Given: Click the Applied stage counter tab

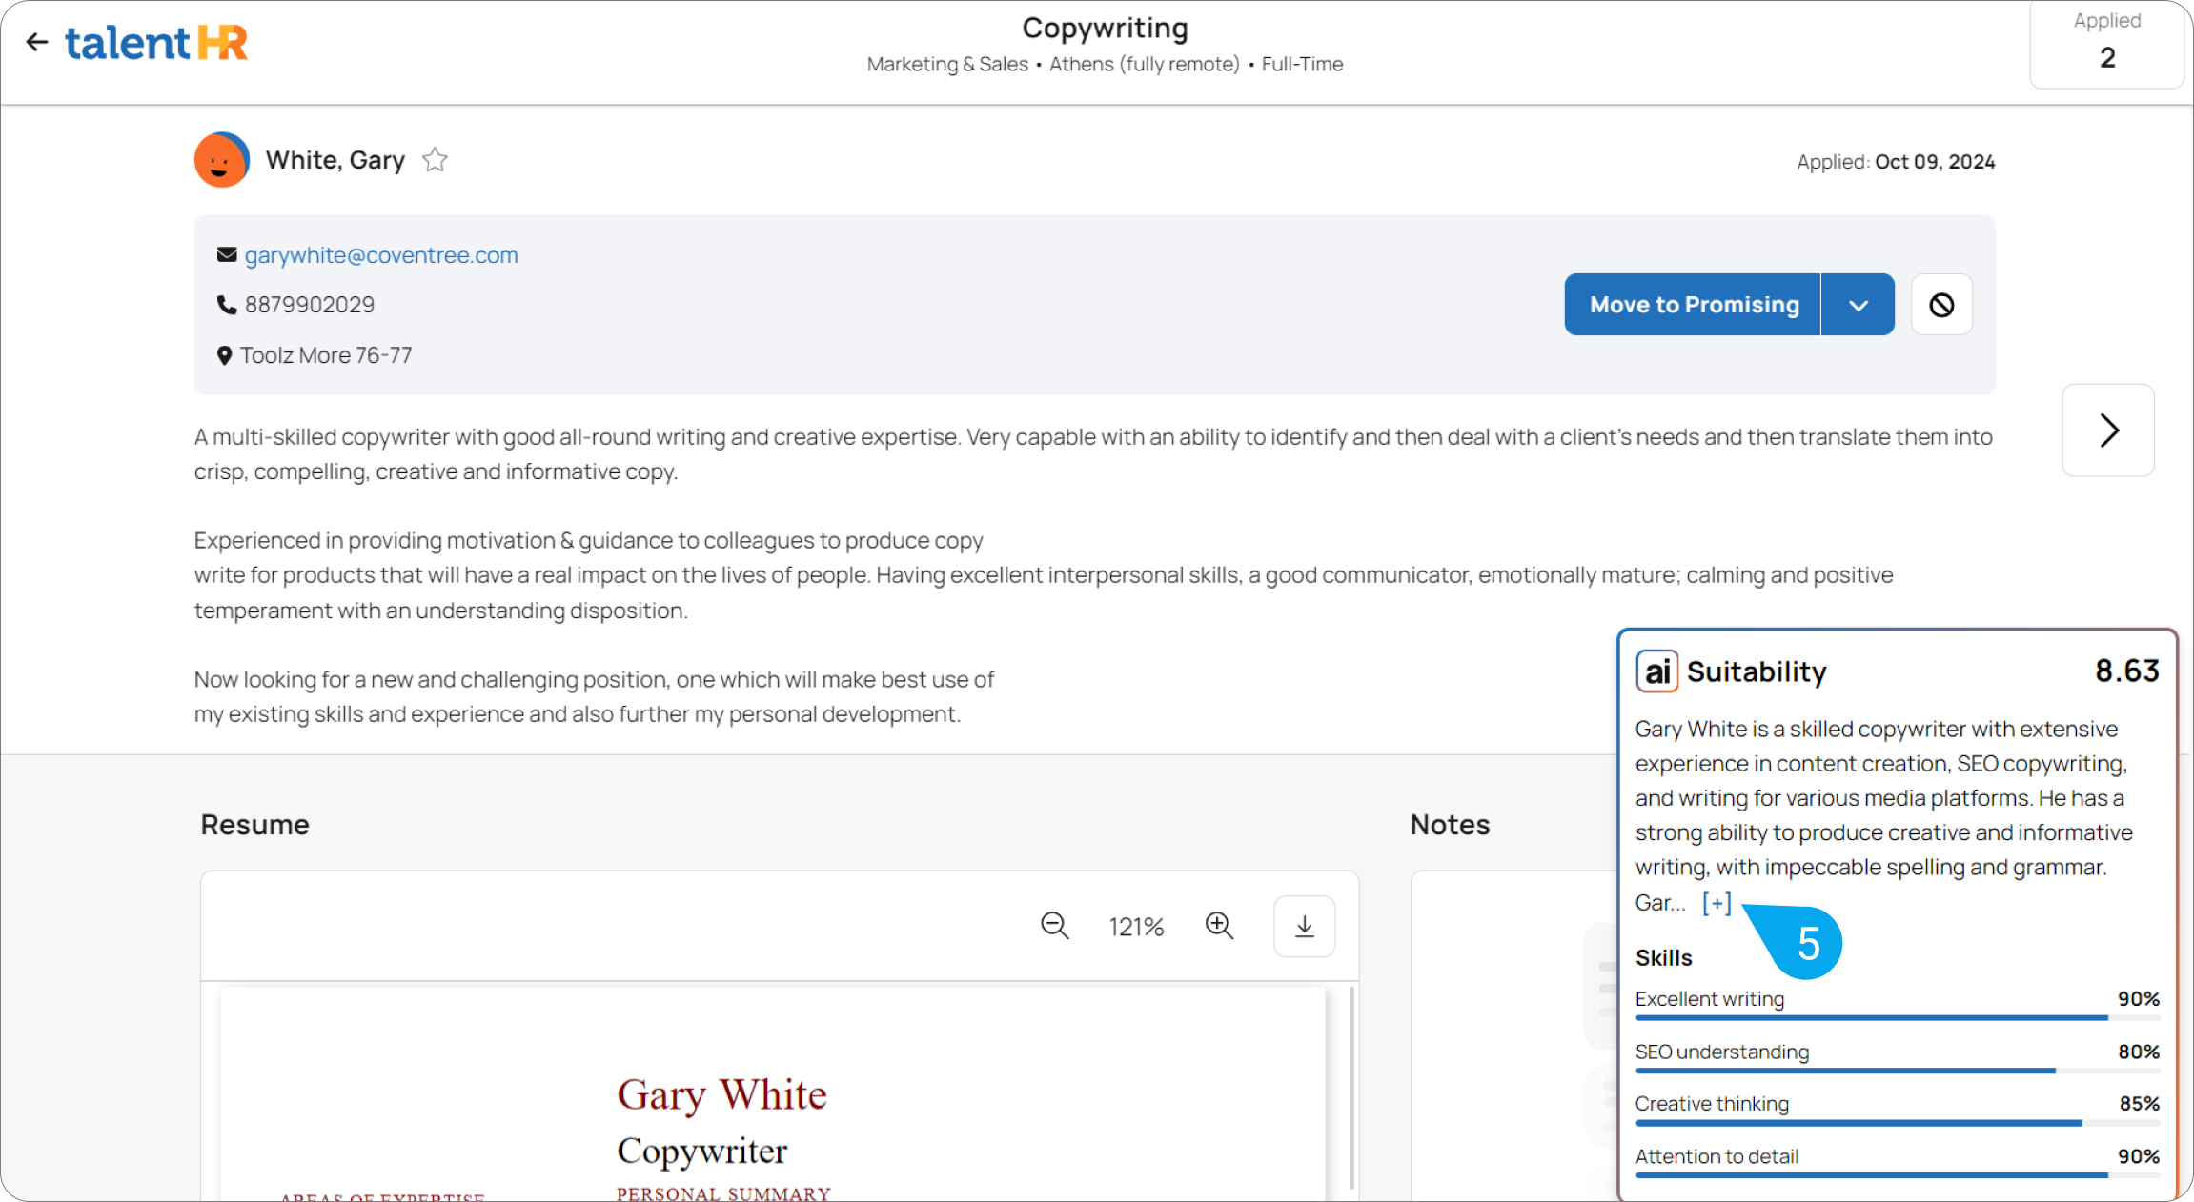Looking at the screenshot, I should pos(2106,43).
